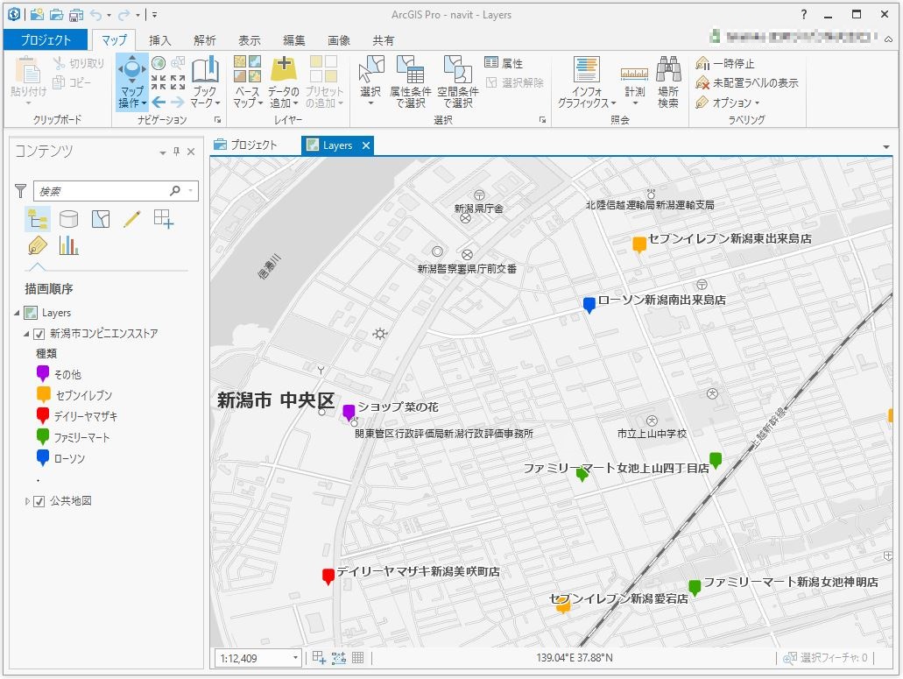This screenshot has width=903, height=679.
Task: Collapse the Layers map node
Action: (16, 314)
